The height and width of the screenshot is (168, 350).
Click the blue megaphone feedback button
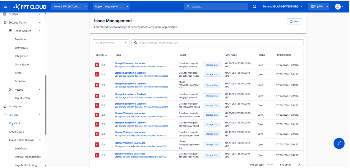point(339,143)
